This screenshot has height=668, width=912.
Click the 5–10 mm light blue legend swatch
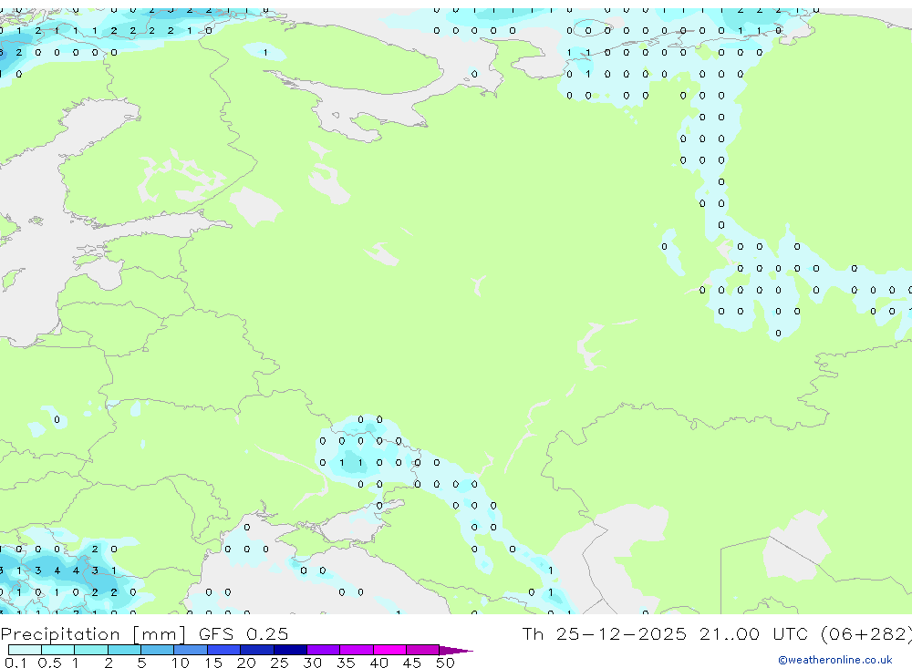tap(157, 650)
